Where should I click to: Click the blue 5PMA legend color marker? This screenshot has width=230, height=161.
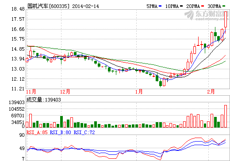[x=160, y=6]
